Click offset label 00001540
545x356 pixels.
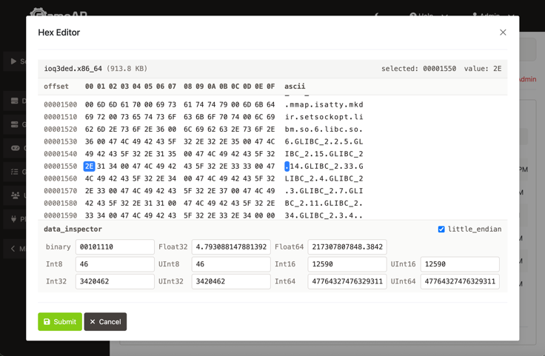tap(61, 154)
